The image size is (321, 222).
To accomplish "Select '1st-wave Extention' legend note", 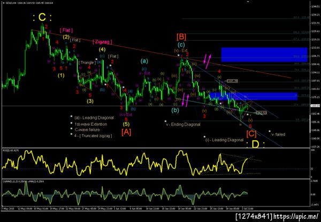I will point(91,124).
